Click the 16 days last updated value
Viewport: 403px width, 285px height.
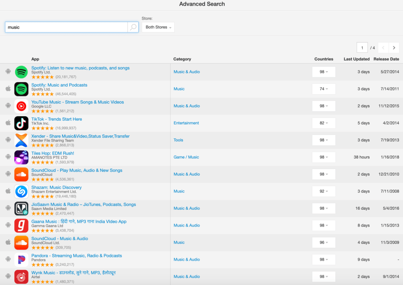click(362, 208)
